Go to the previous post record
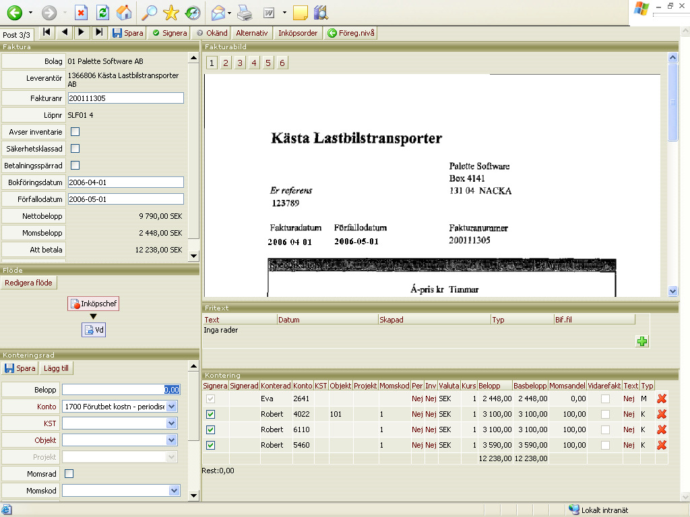This screenshot has width=690, height=517. pyautogui.click(x=65, y=32)
